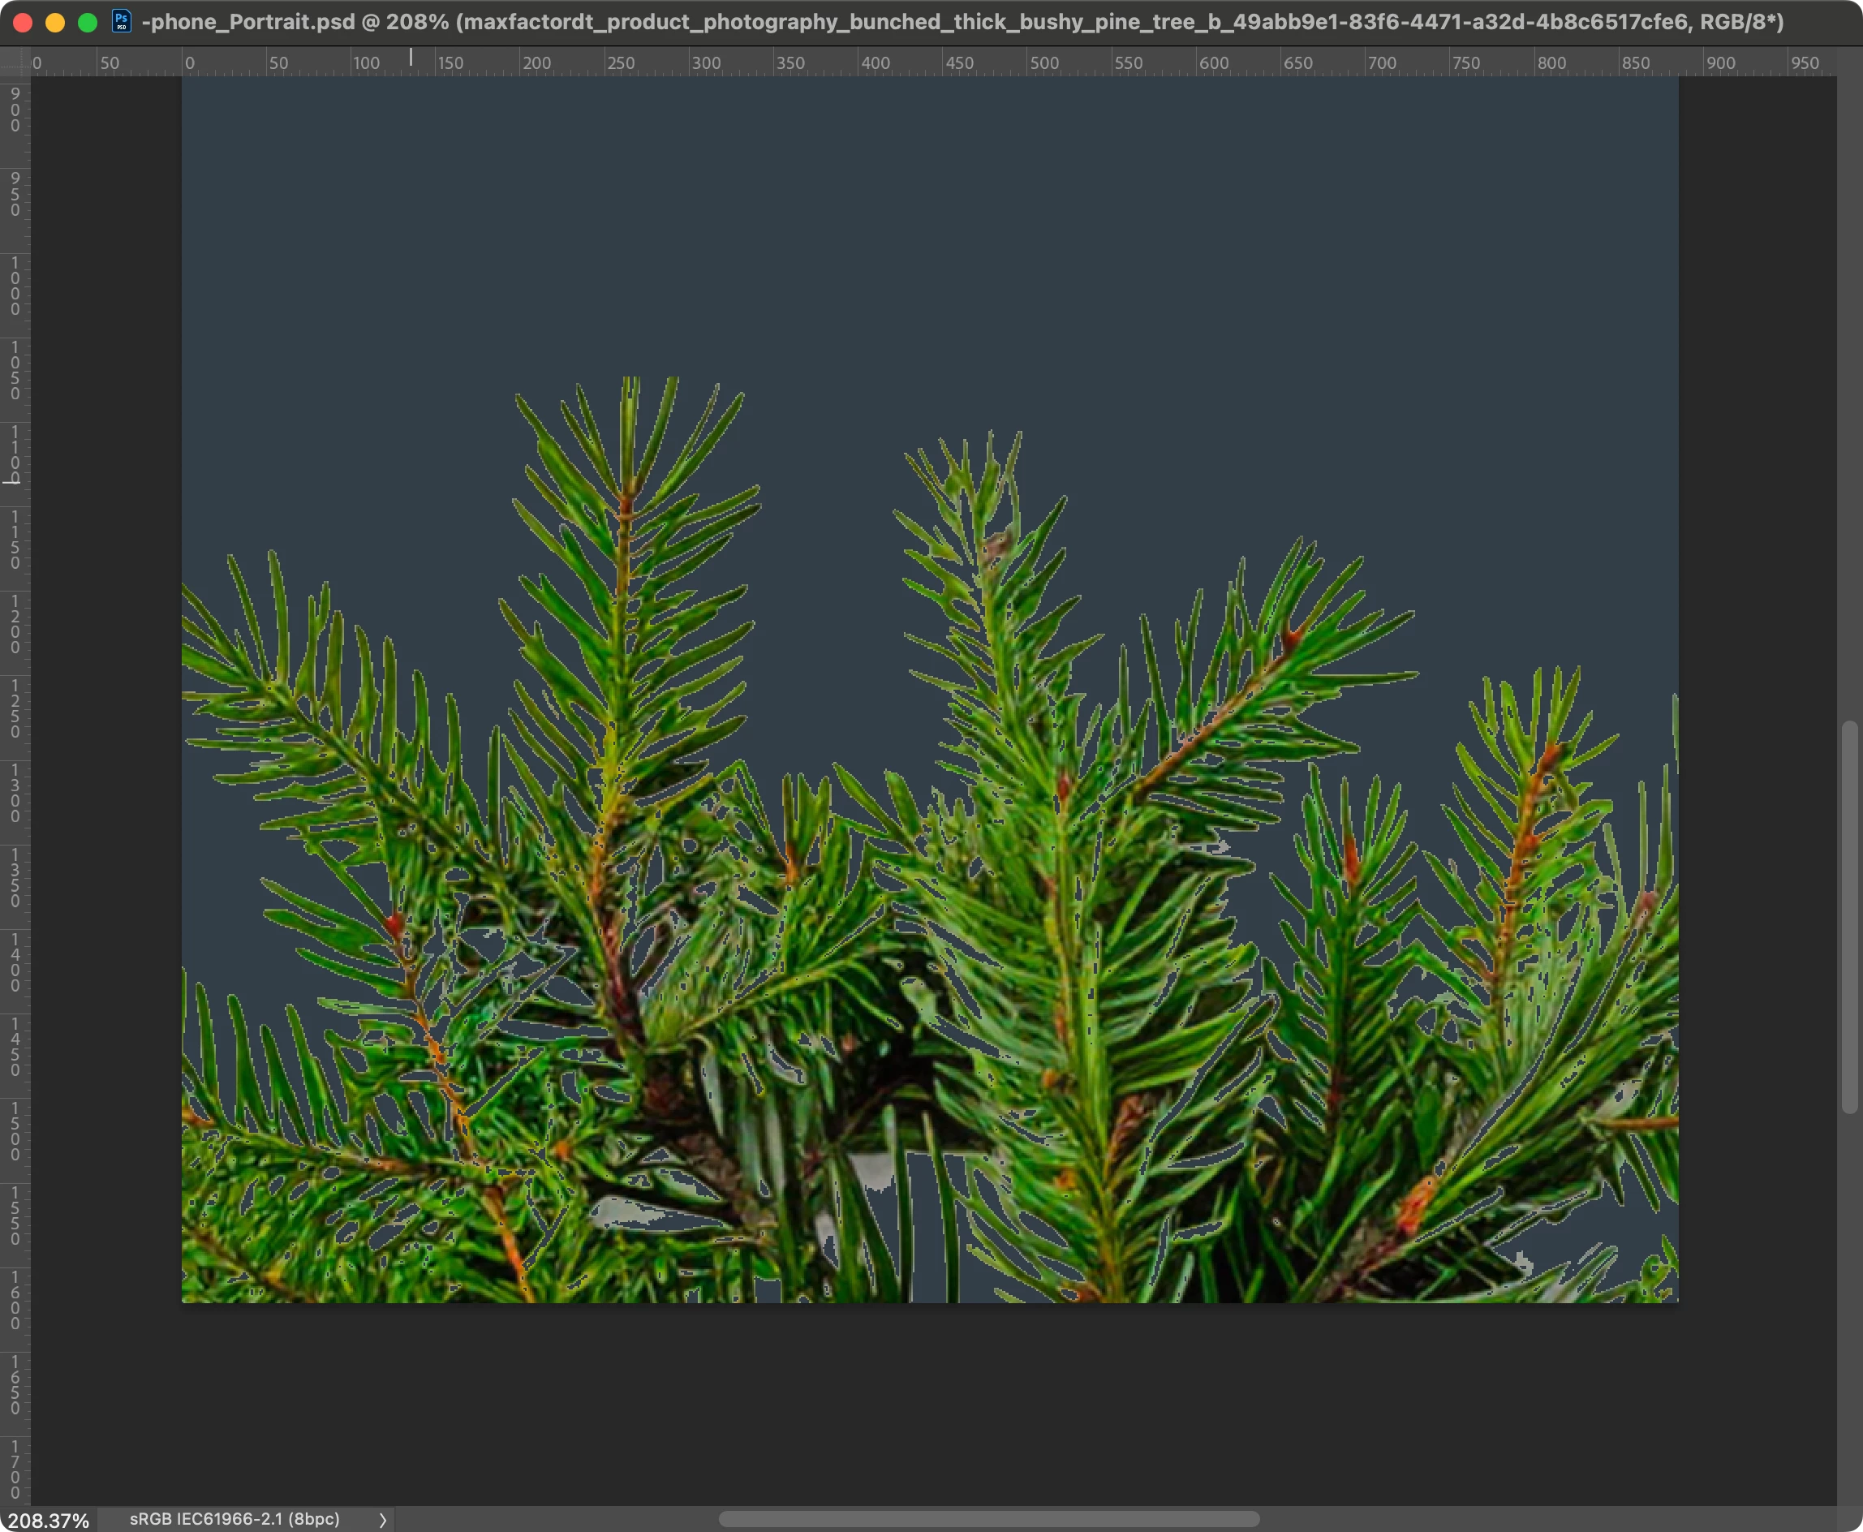Screen dimensions: 1863x1532
Task: Click the ruler origin corner box
Action: coord(15,62)
